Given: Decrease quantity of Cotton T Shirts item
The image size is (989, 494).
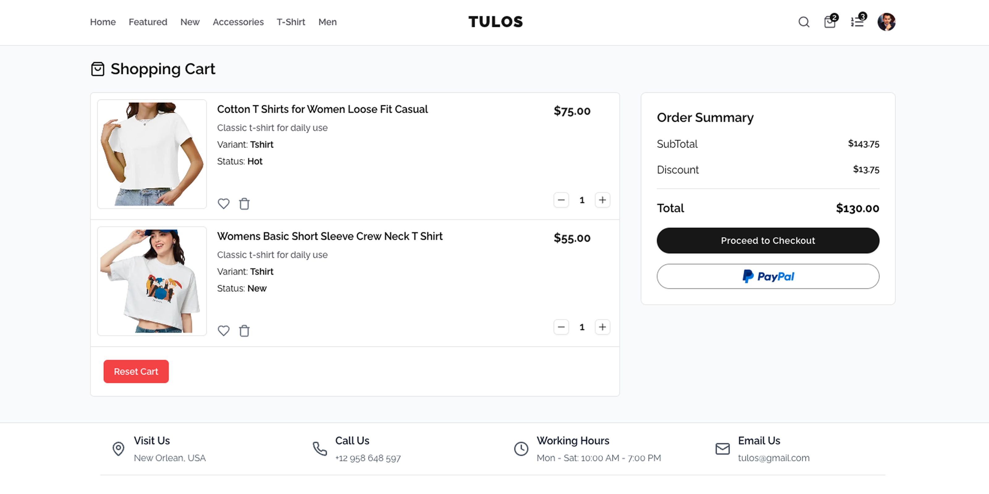Looking at the screenshot, I should pyautogui.click(x=561, y=200).
